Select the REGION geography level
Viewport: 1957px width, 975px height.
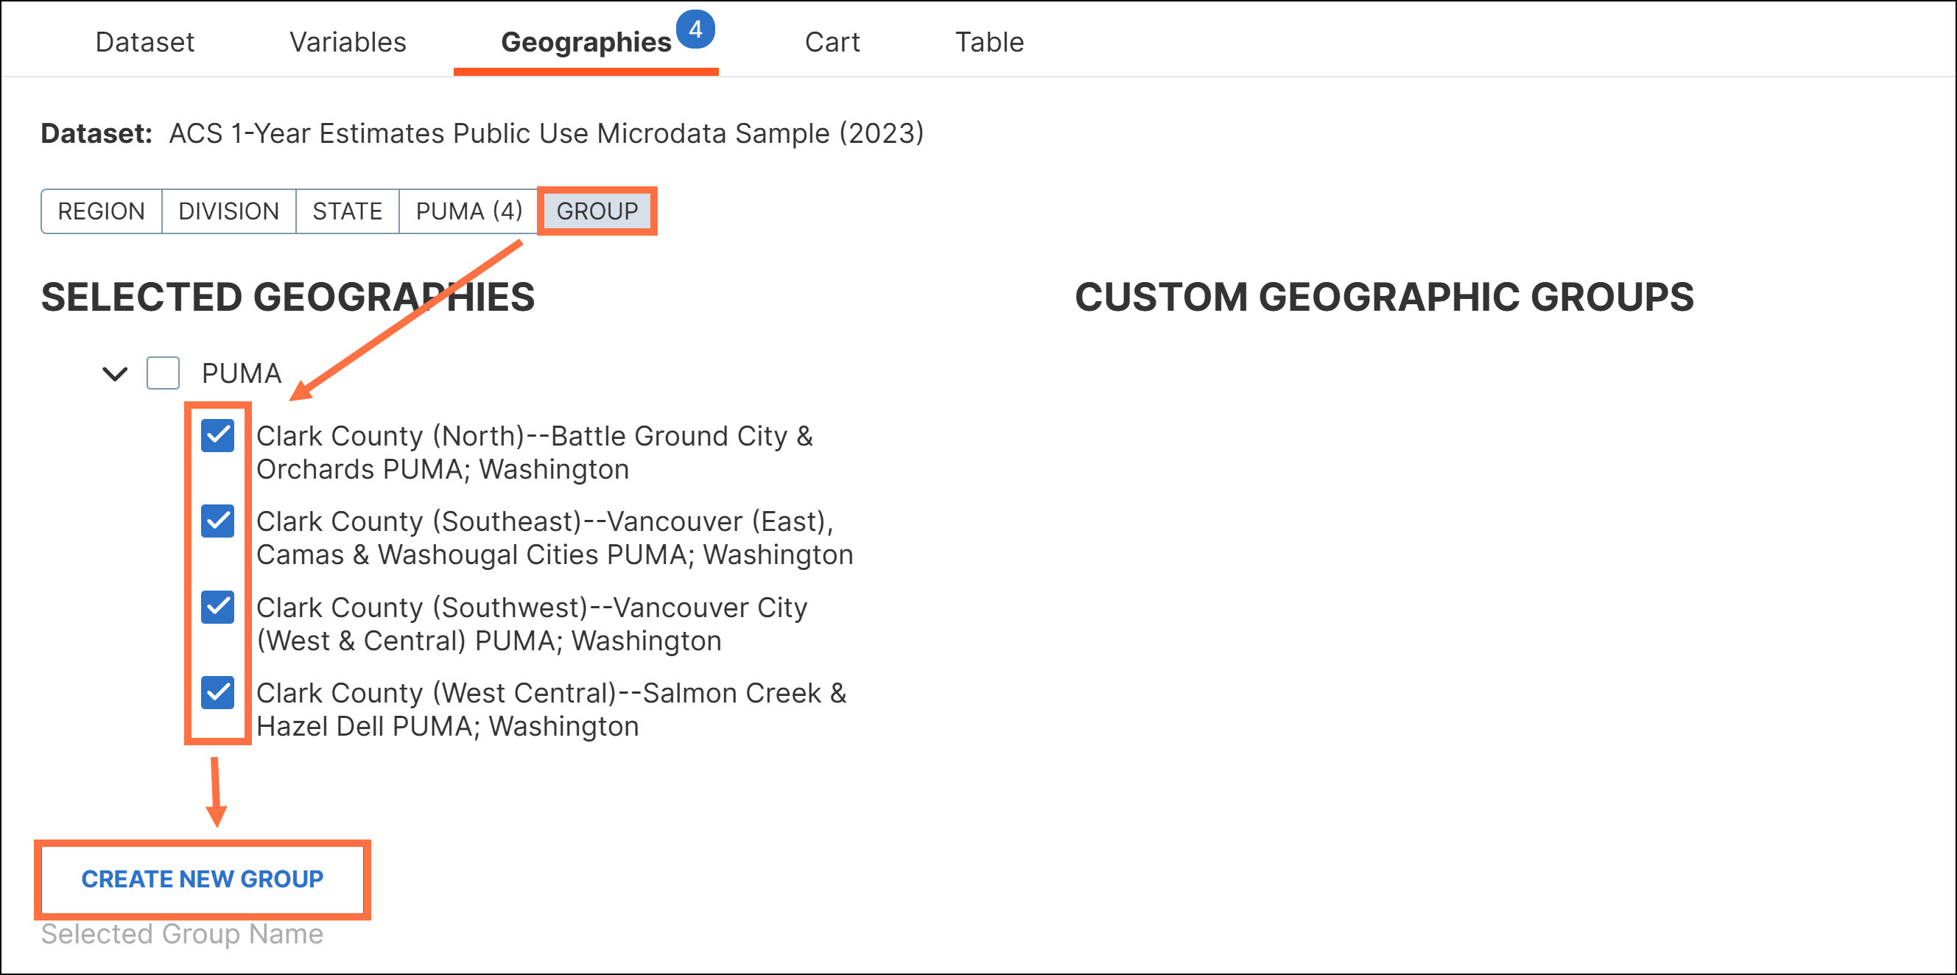[101, 211]
